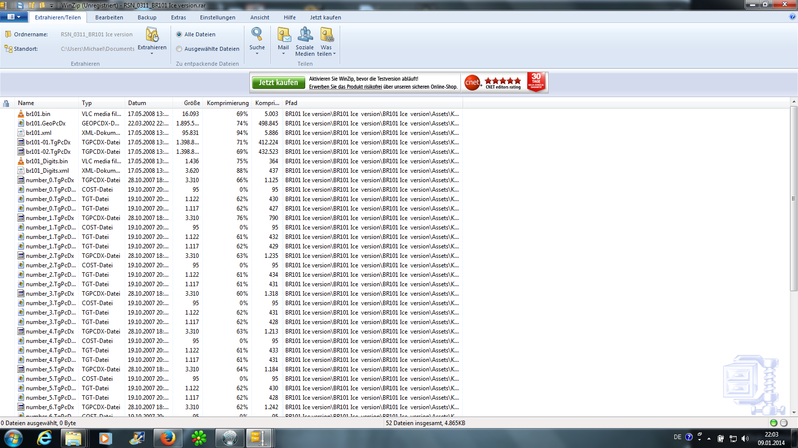Open the Extras tab
This screenshot has width=798, height=448.
[x=179, y=17]
